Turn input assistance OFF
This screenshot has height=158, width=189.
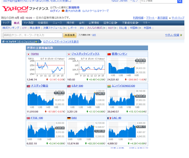tap(94, 35)
